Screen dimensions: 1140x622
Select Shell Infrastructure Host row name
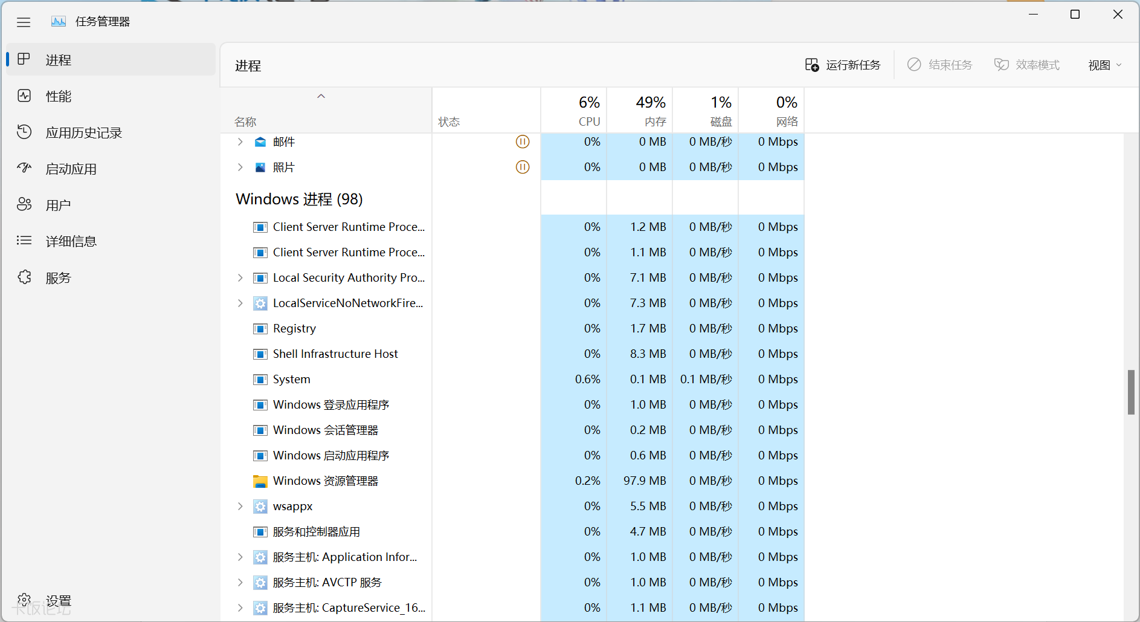(x=335, y=354)
